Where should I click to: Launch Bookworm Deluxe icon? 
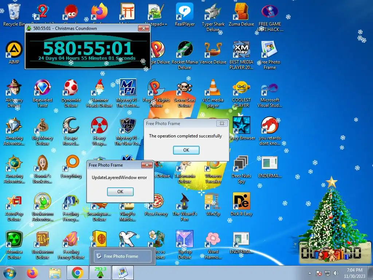coord(42,245)
